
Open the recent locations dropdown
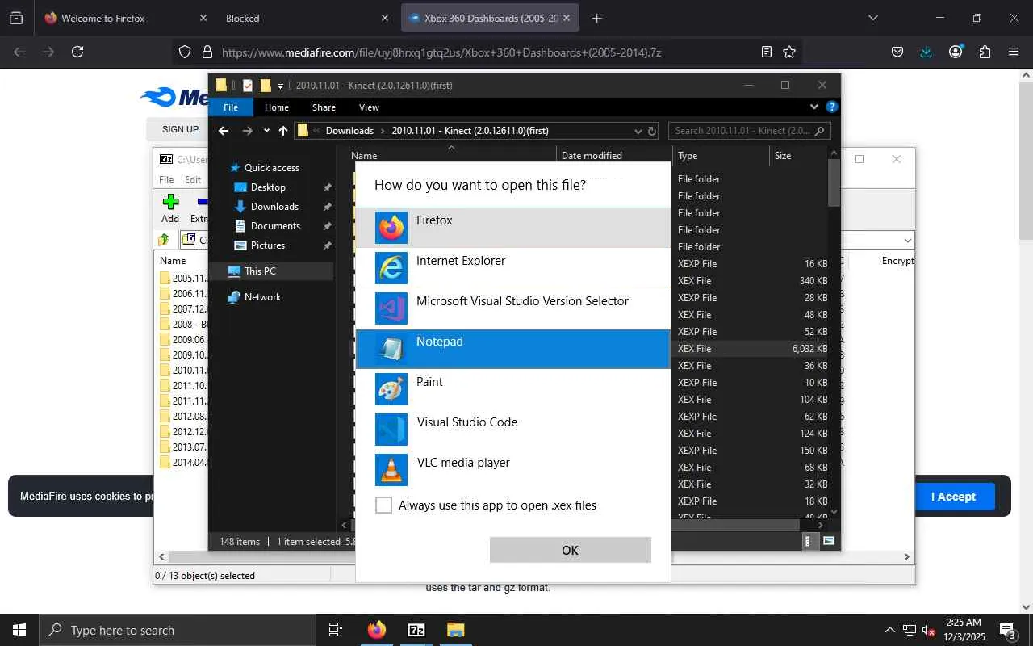click(x=266, y=131)
